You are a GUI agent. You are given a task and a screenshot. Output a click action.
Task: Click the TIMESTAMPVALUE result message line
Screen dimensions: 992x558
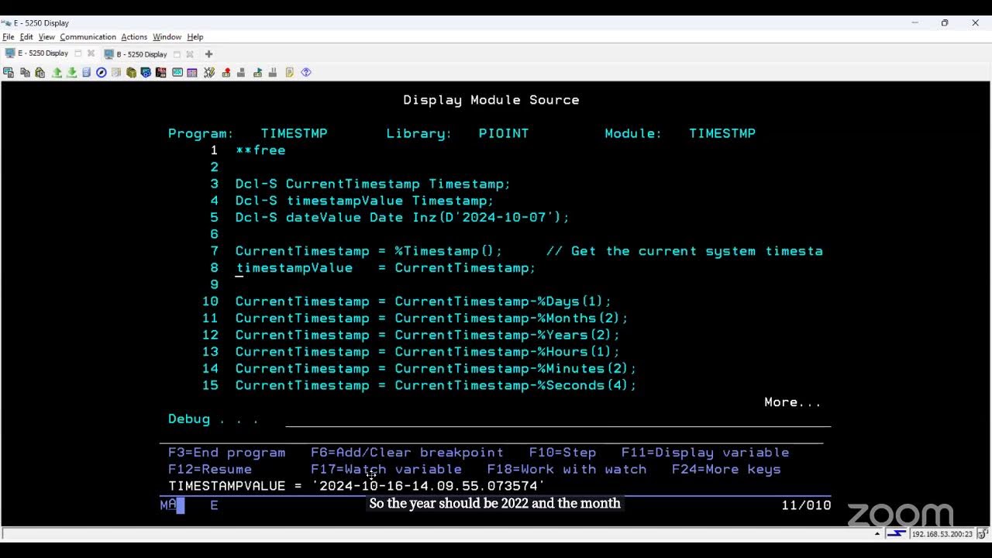(x=356, y=486)
